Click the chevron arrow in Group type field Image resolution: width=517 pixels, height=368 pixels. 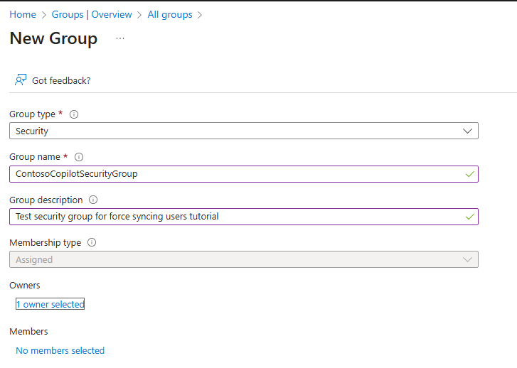[467, 131]
